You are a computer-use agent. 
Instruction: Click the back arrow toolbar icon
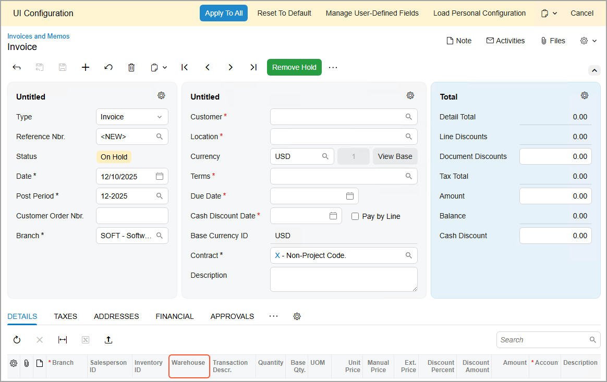coord(17,67)
